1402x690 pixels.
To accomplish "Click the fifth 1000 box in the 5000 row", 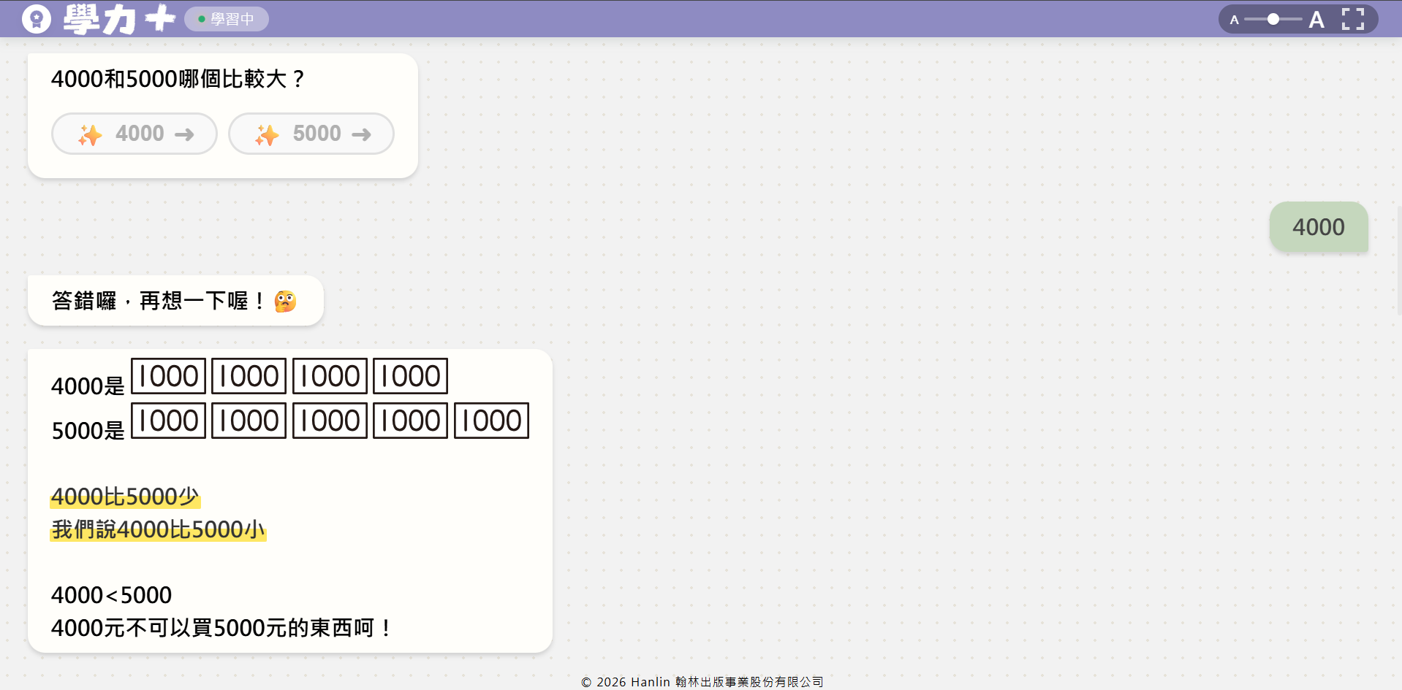I will point(491,421).
